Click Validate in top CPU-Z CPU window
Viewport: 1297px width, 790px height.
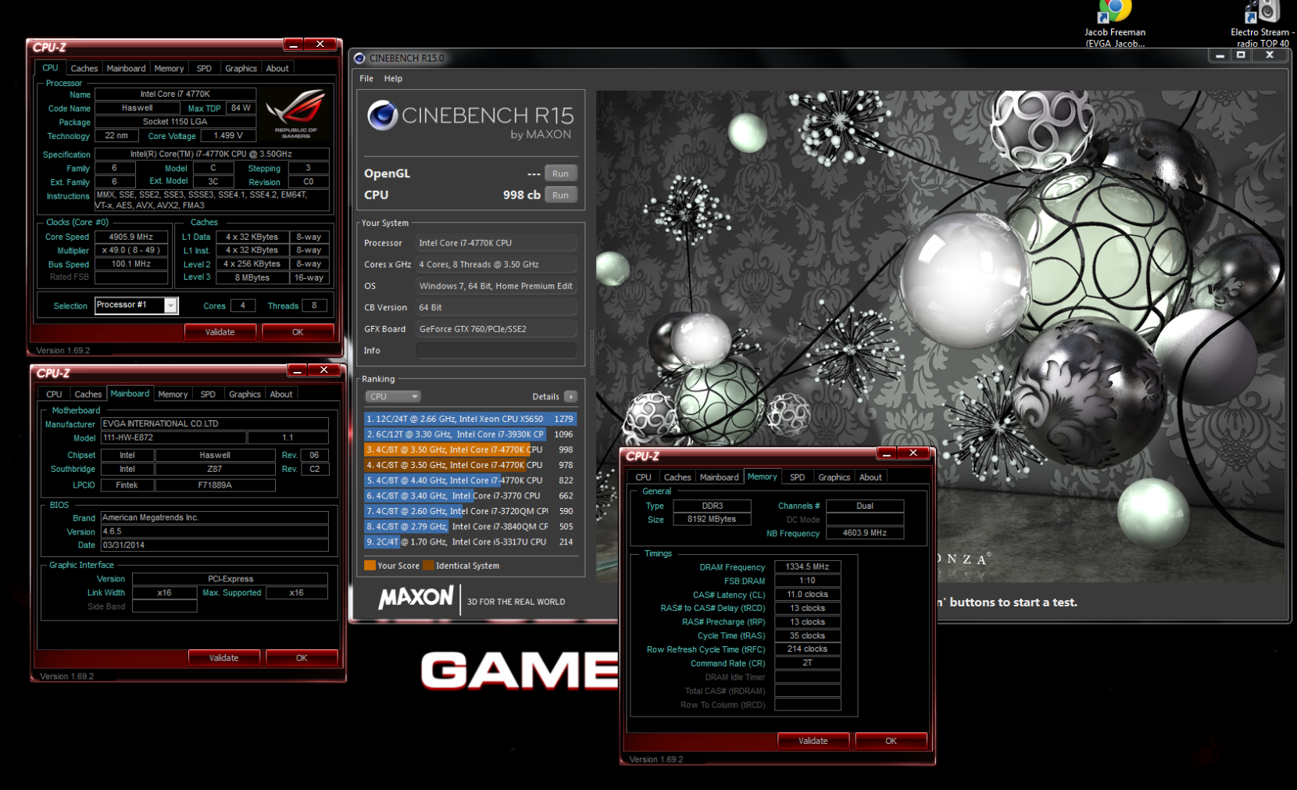click(x=220, y=332)
